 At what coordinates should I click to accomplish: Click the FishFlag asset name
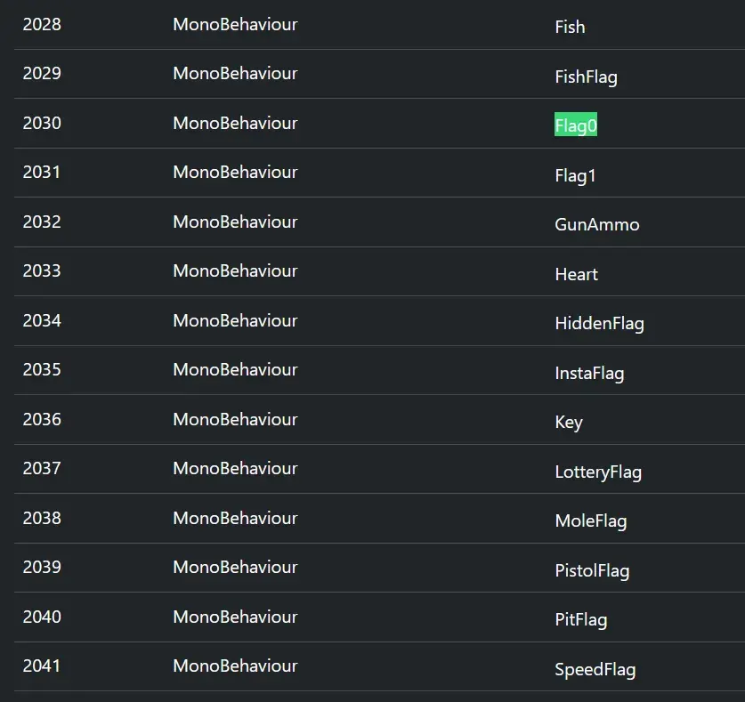point(586,77)
